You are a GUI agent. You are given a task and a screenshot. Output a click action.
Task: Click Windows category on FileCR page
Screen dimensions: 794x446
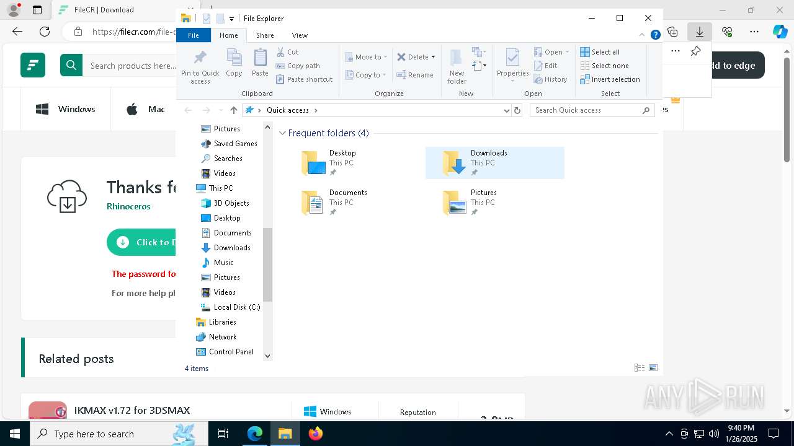pyautogui.click(x=66, y=110)
